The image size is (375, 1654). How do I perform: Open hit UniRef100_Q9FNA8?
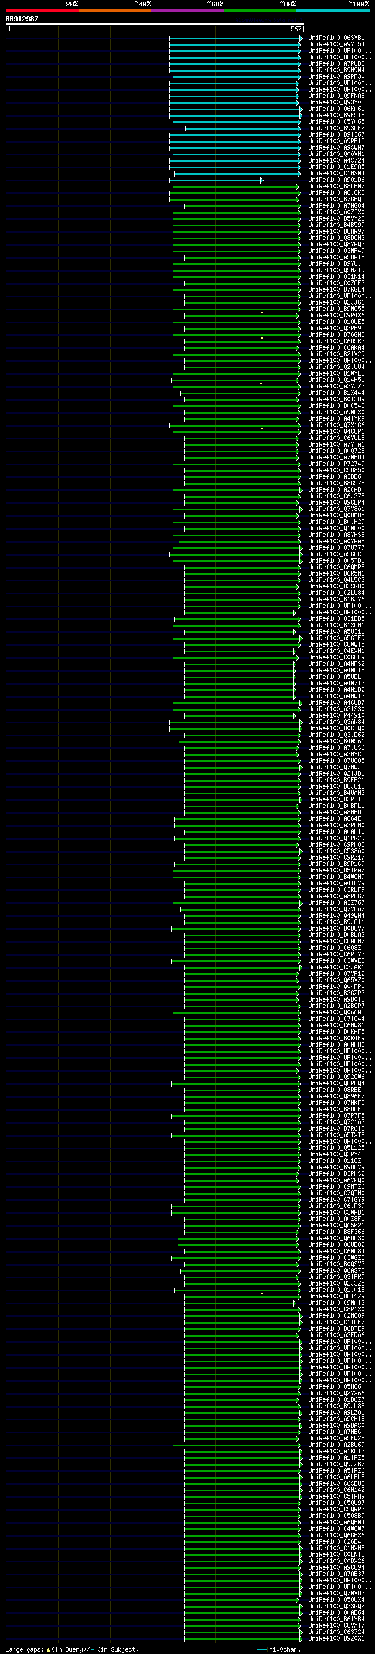[336, 96]
